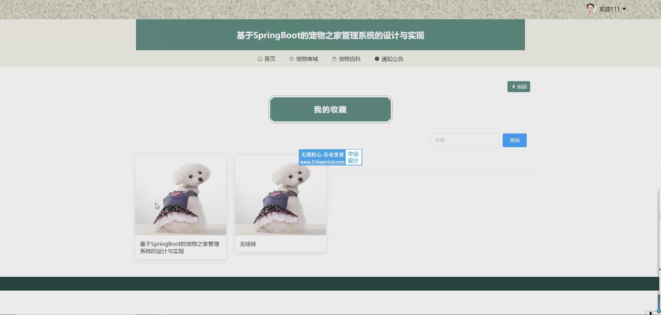Click the blue slider handle at bottom-right
Image resolution: width=661 pixels, height=315 pixels.
[659, 311]
